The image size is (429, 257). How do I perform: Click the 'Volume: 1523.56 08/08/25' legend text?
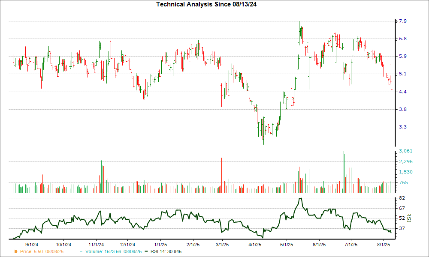coord(114,251)
